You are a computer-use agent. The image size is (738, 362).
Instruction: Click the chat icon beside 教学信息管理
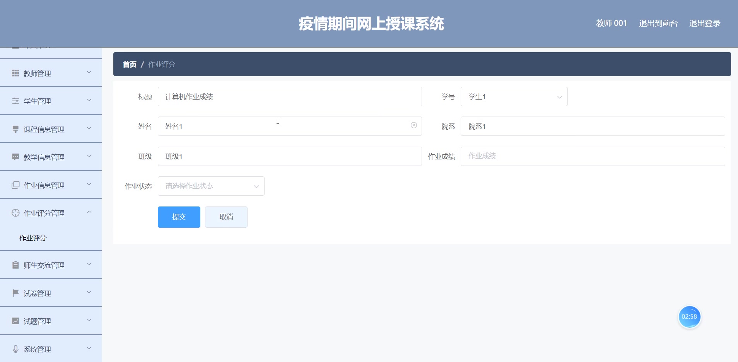point(15,157)
